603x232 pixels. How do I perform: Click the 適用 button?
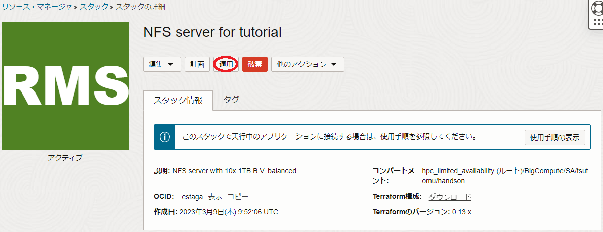tap(226, 64)
